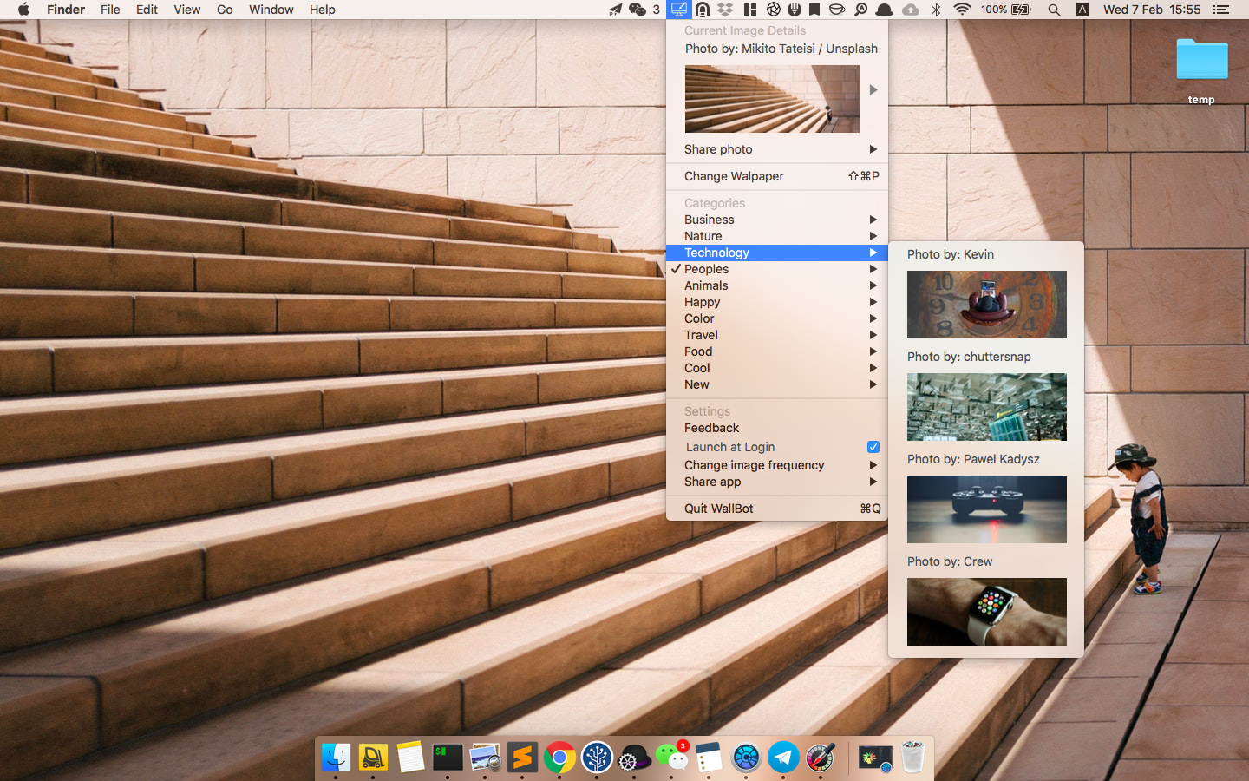This screenshot has height=781, width=1249.
Task: Open Notification Center list icon
Action: point(1221,10)
